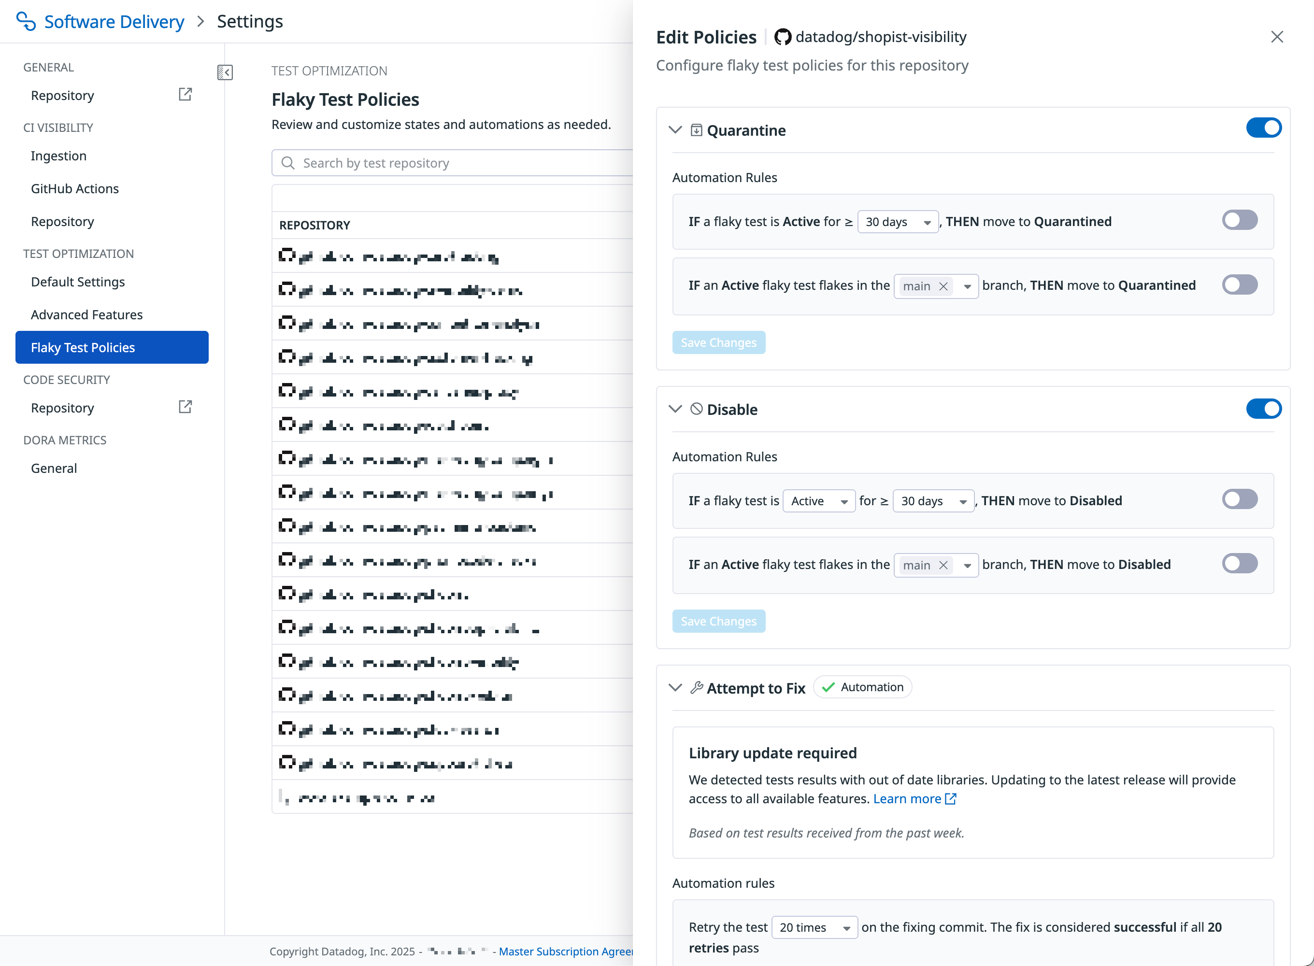Click the 'Library update required' heading

772,753
